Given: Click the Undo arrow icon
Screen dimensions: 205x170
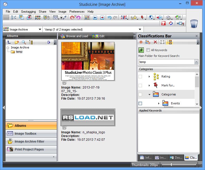Looking at the screenshot, I should point(109,17).
